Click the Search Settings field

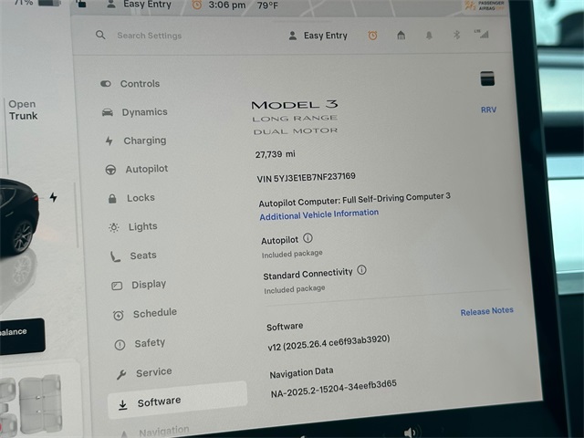(x=150, y=36)
